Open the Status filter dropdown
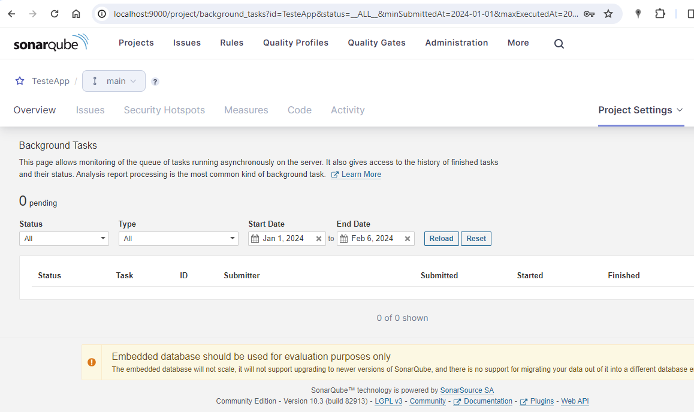Screen dimensions: 694x412 (x=64, y=238)
